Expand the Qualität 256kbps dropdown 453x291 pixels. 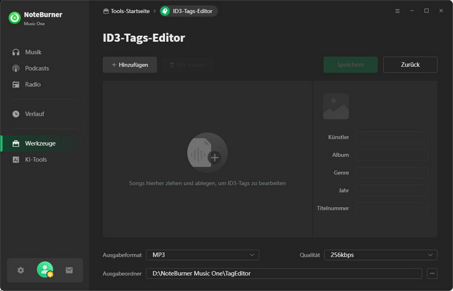click(x=380, y=255)
